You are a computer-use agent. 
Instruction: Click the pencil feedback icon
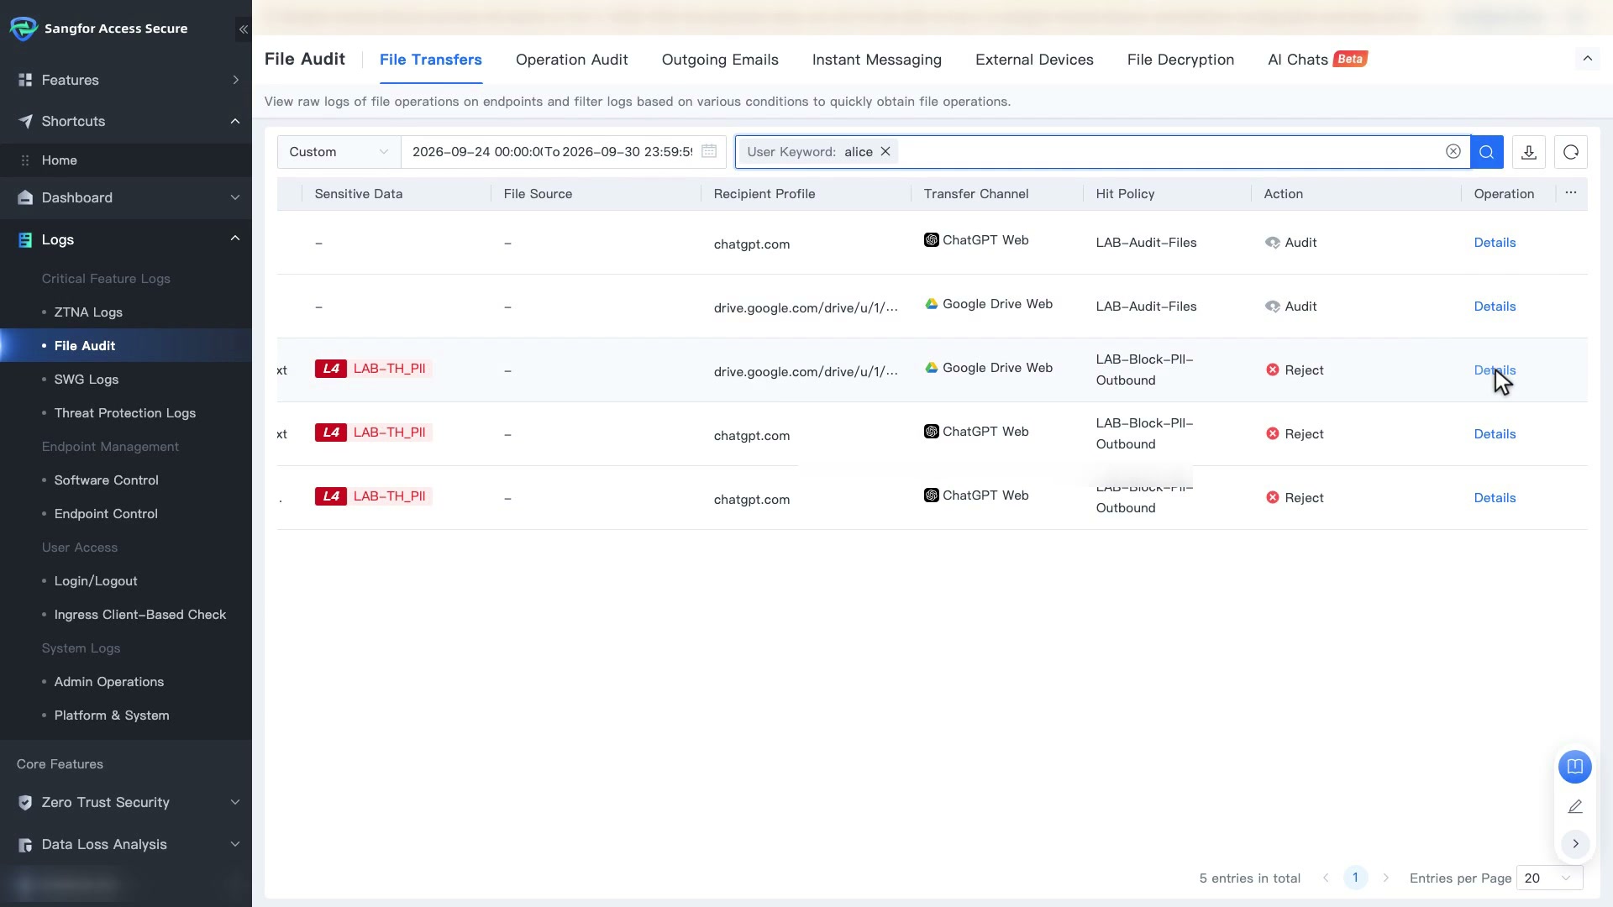pos(1575,806)
